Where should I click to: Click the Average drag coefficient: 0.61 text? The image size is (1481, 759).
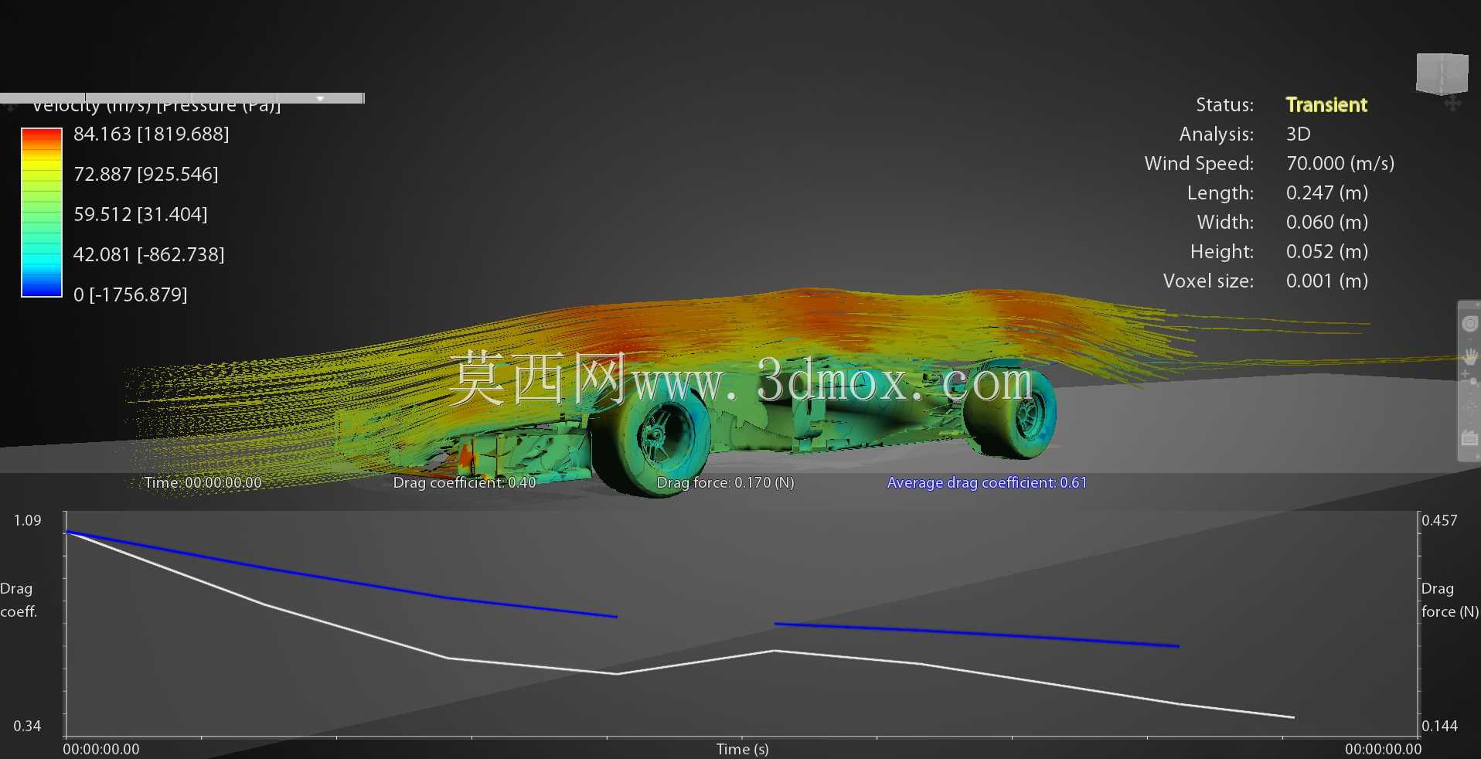pos(987,482)
